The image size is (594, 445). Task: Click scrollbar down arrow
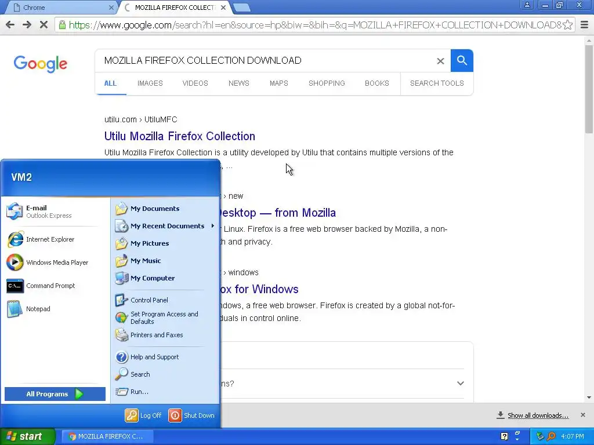[589, 397]
